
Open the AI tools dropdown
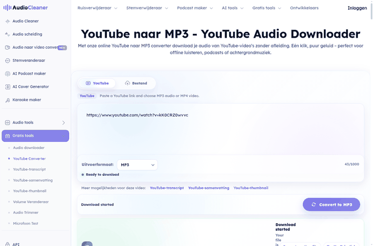click(233, 8)
